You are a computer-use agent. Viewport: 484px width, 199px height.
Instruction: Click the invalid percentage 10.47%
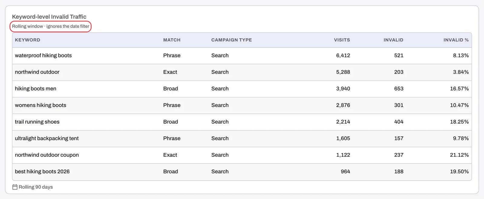pos(459,105)
